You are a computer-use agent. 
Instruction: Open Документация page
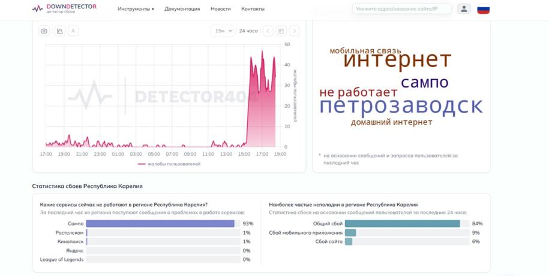pyautogui.click(x=182, y=9)
